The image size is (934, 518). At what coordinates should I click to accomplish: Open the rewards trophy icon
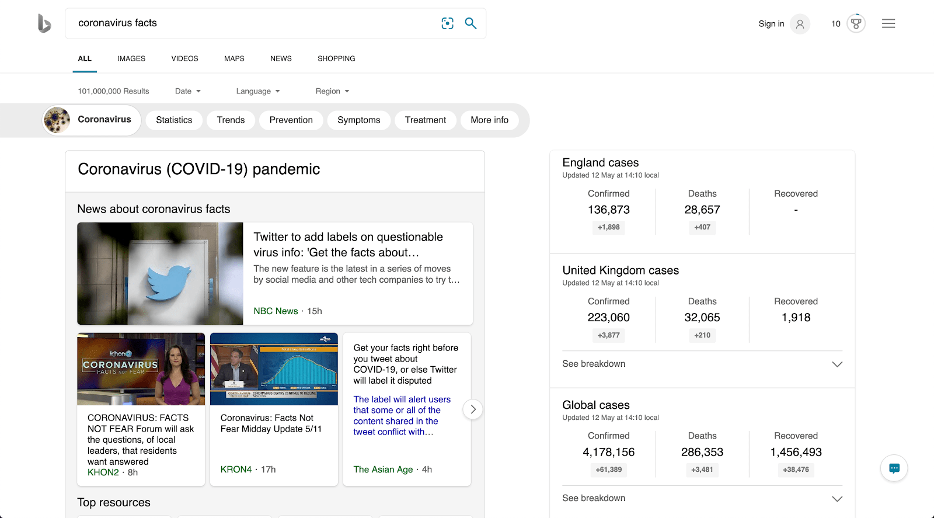[x=856, y=24]
